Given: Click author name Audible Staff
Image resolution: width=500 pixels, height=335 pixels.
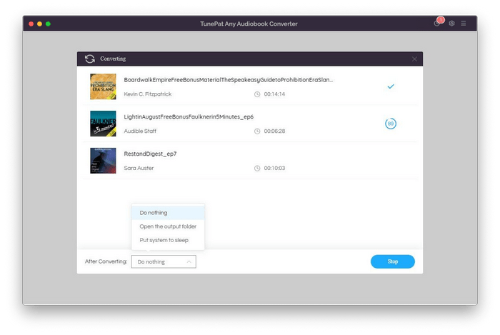Looking at the screenshot, I should tap(140, 131).
